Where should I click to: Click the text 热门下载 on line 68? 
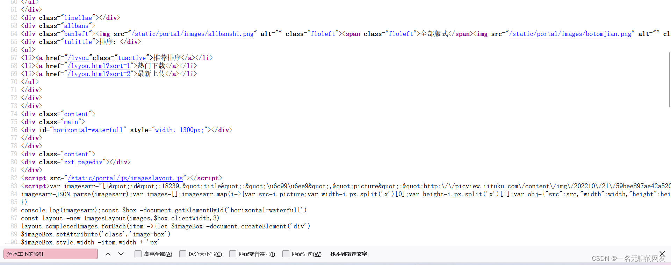(x=151, y=66)
